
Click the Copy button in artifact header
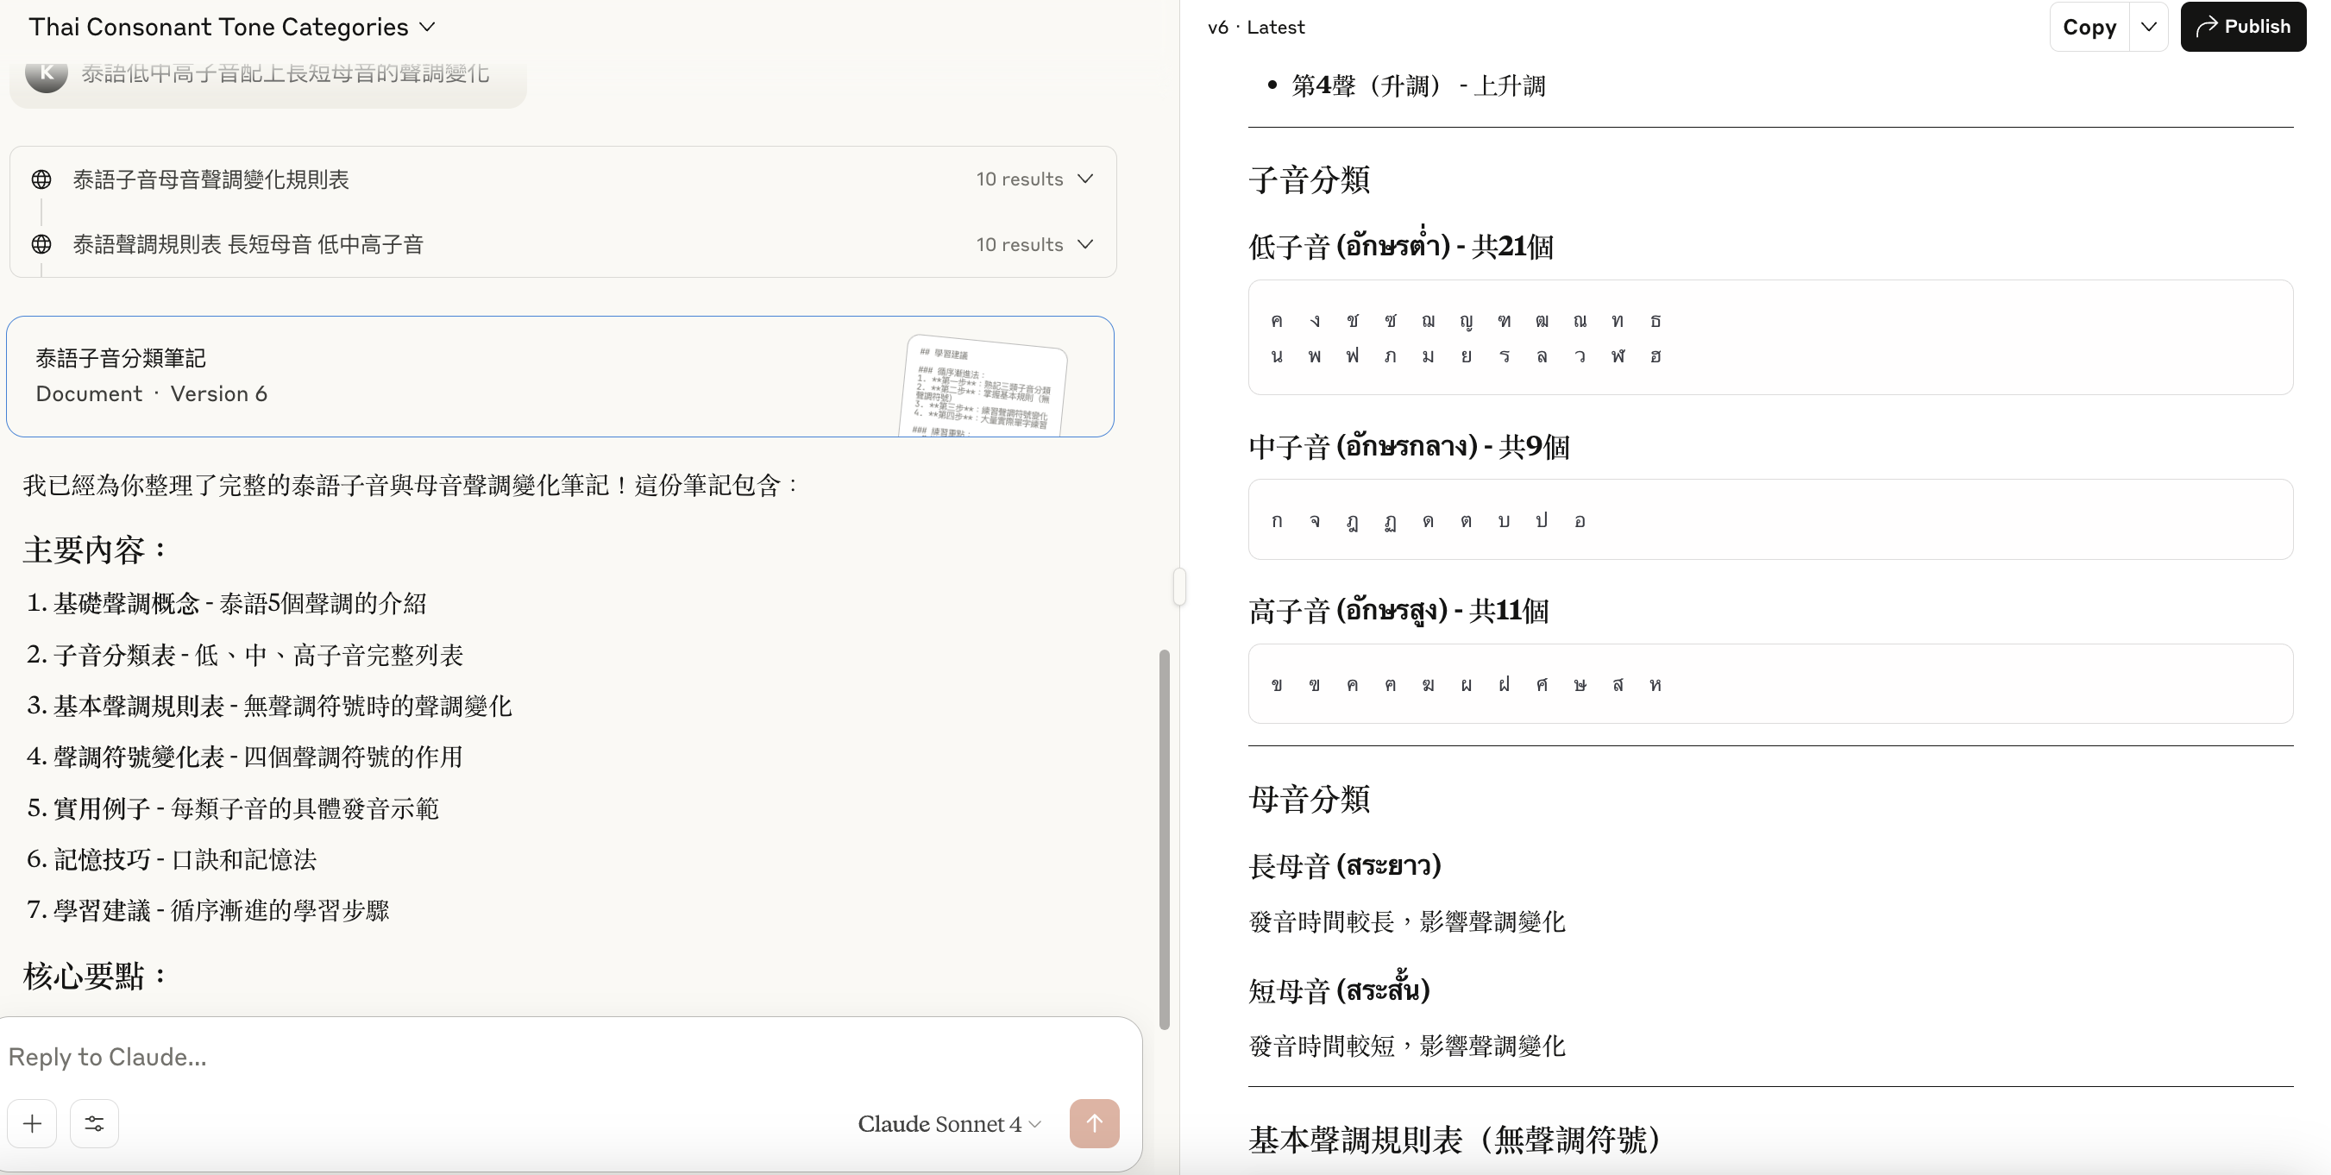point(2089,27)
